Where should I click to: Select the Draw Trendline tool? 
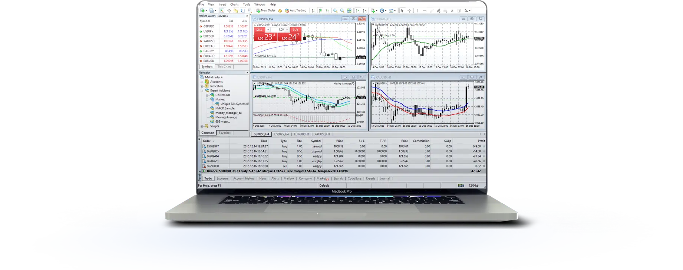pyautogui.click(x=431, y=11)
